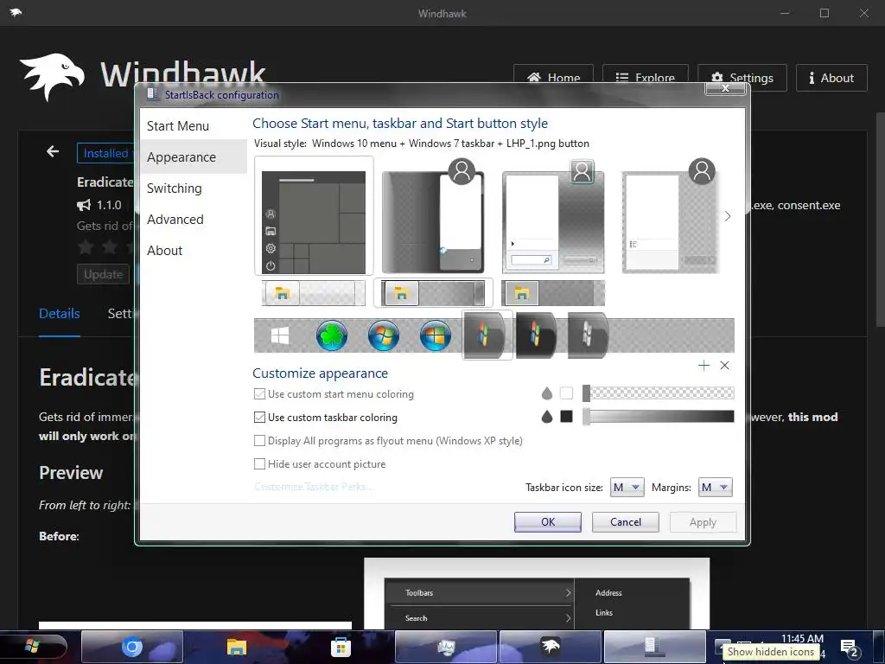
Task: Click the Installed badge in Windhawk
Action: pos(105,153)
